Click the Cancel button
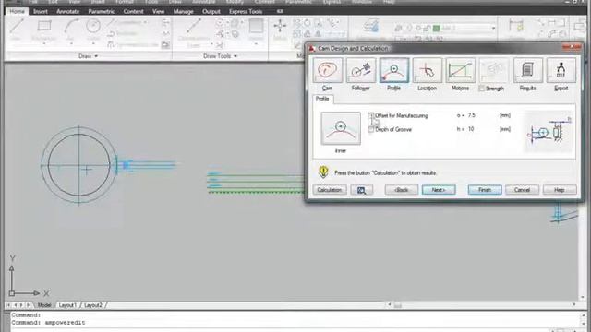The width and height of the screenshot is (591, 332). click(522, 190)
